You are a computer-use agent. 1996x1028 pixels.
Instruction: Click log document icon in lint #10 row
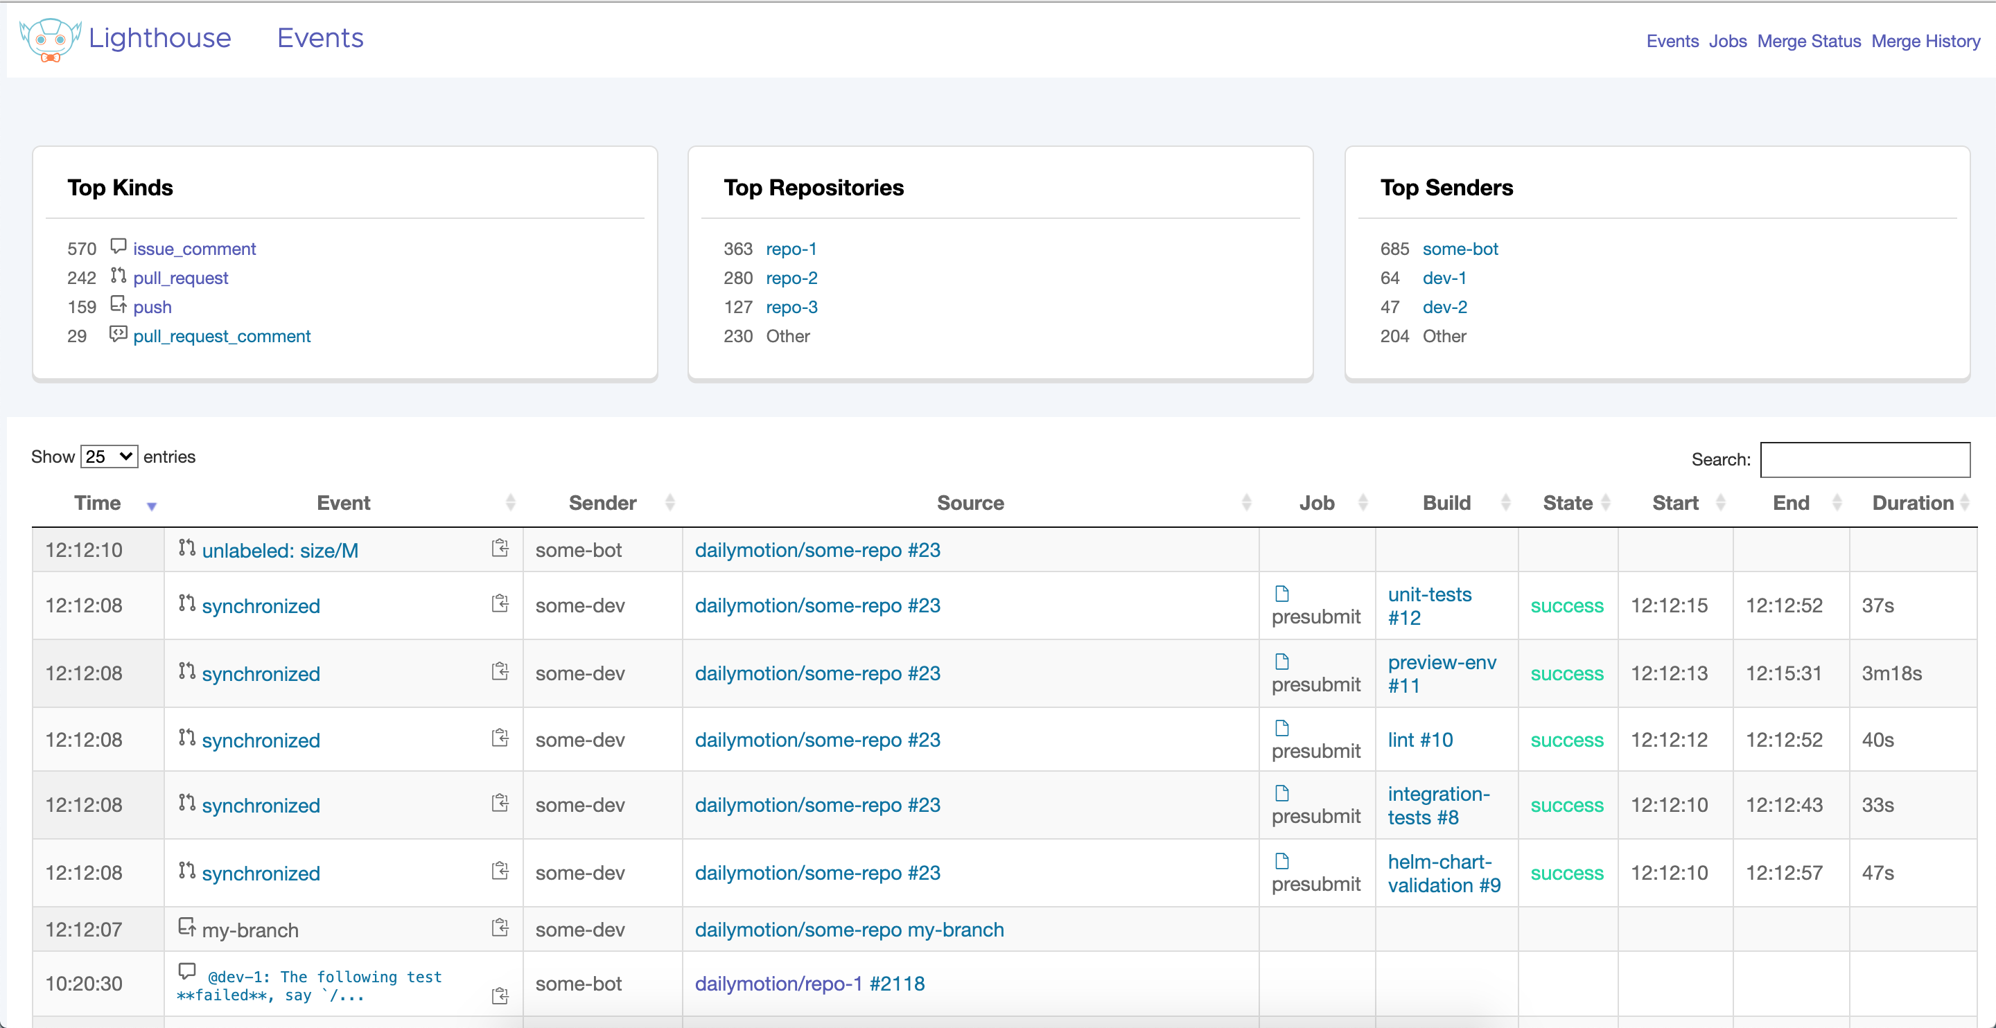tap(1281, 728)
